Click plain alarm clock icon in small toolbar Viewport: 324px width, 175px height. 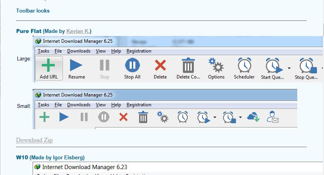pos(183,117)
